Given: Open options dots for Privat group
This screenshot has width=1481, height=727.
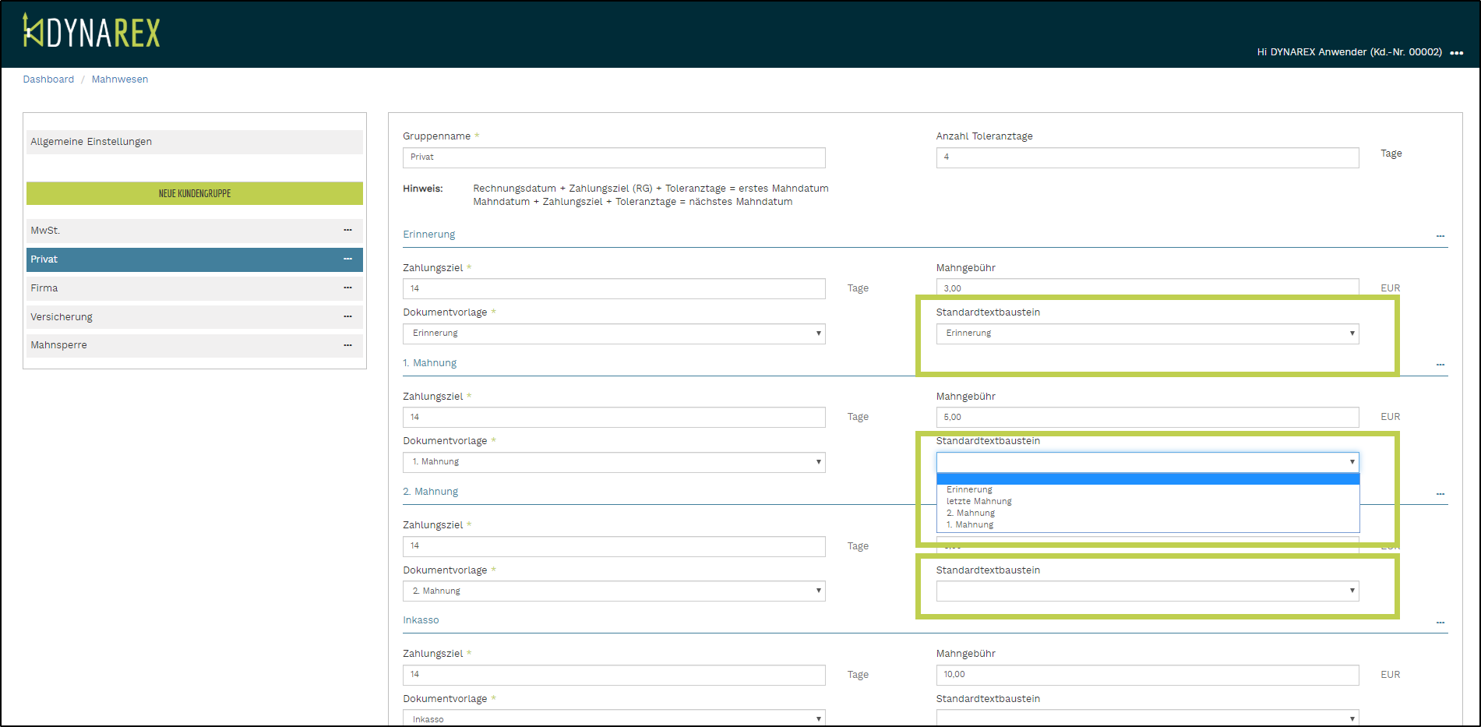Looking at the screenshot, I should (347, 259).
